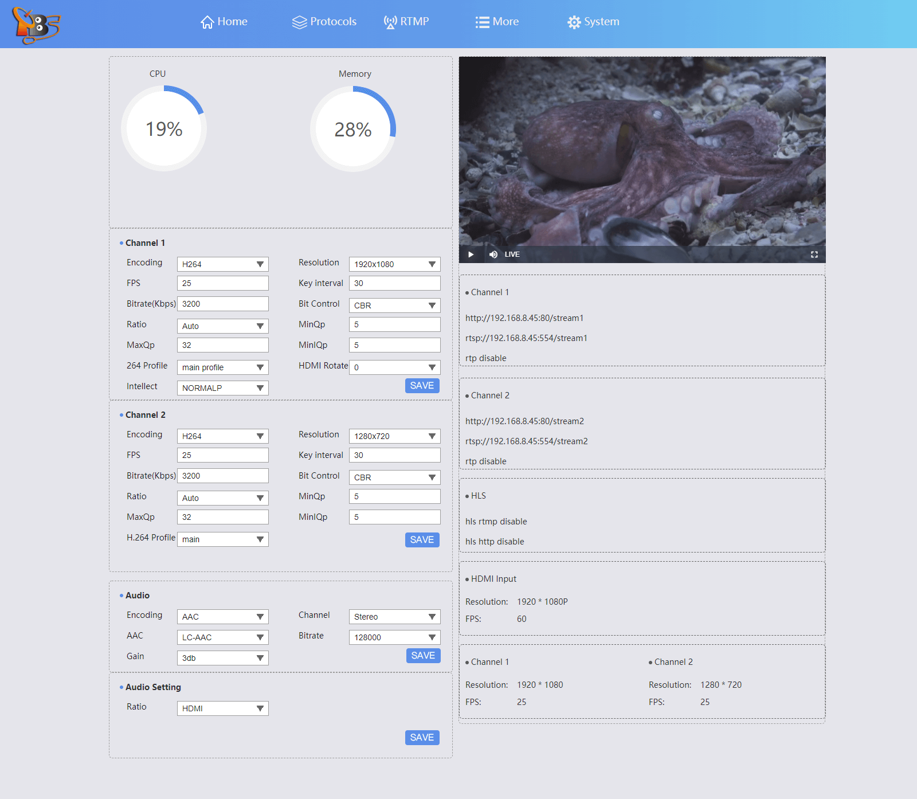Open Channel 2 Bit Control dropdown
Screen dimensions: 917x799
(x=395, y=477)
